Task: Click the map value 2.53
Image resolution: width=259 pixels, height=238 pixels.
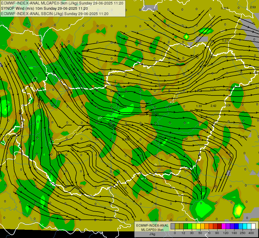Action: [253, 7]
